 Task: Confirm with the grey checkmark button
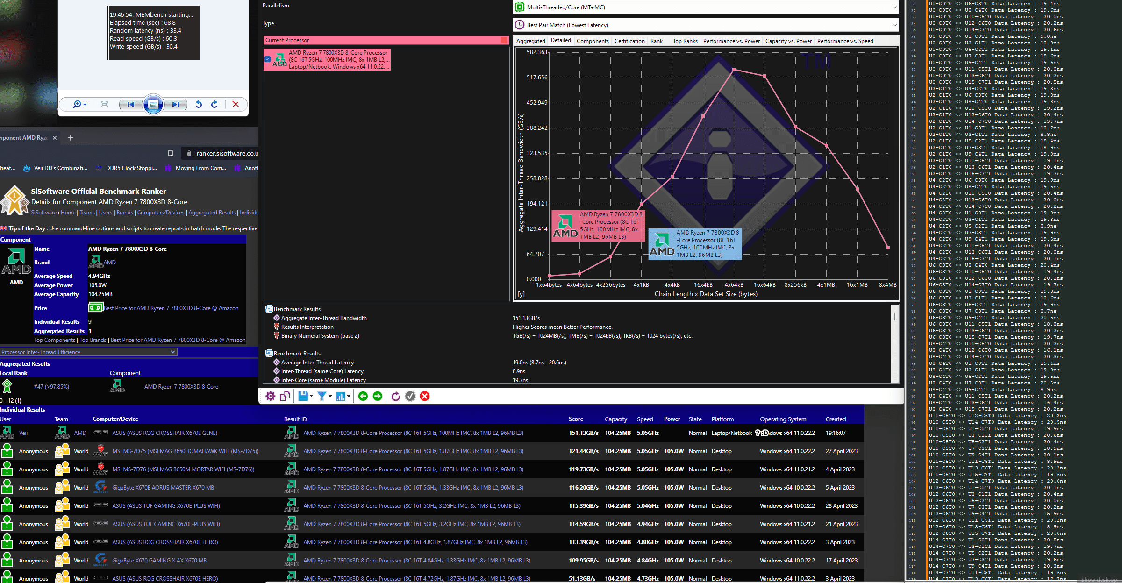coord(410,396)
